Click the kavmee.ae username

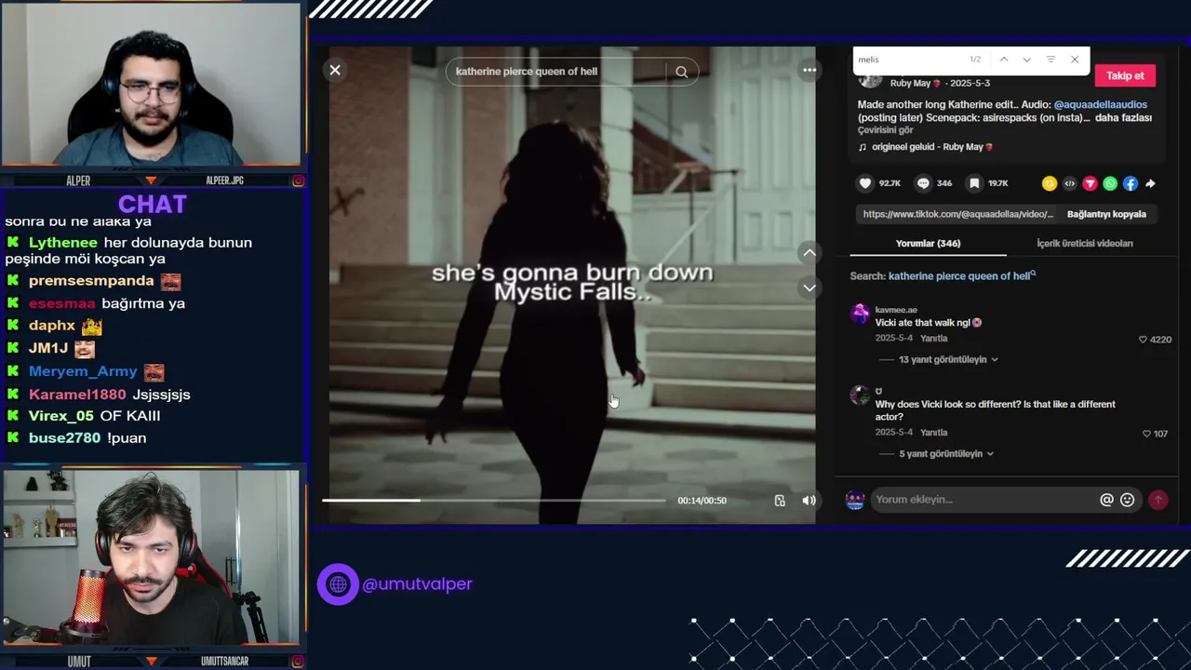click(x=896, y=310)
